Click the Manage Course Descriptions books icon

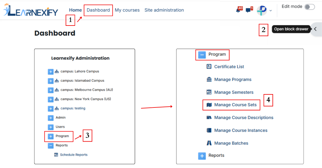click(209, 118)
